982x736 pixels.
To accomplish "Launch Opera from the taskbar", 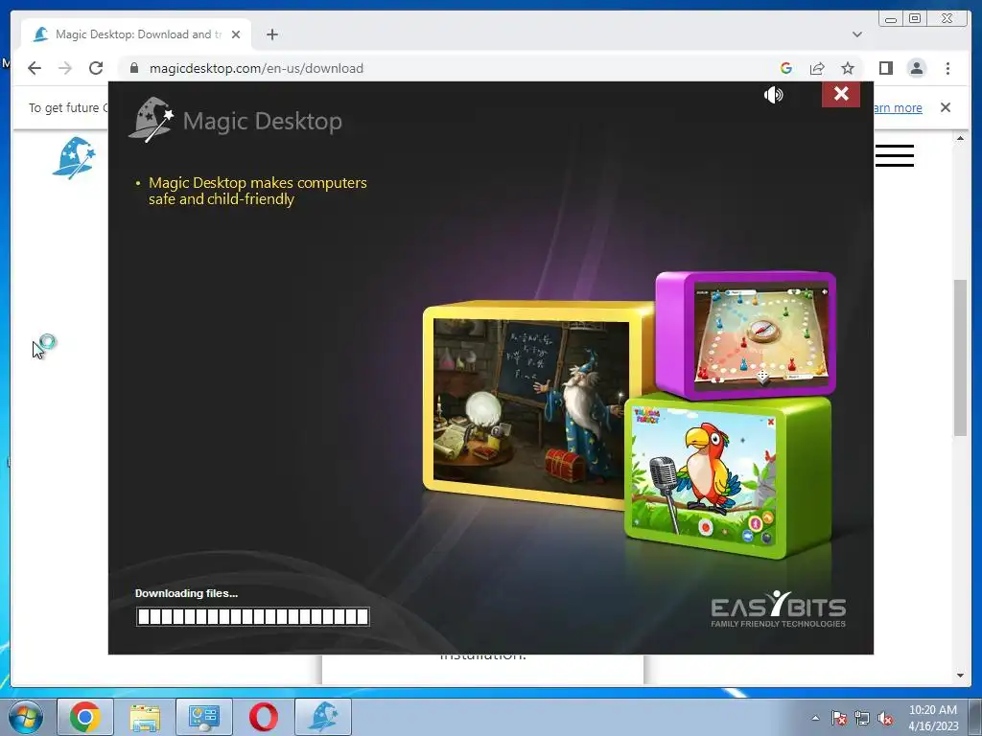I will pos(264,717).
